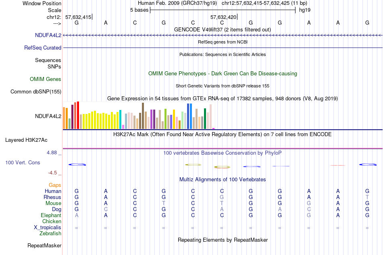Click the Rhesus species row label
Screen dimensions: 383x255
52,197
